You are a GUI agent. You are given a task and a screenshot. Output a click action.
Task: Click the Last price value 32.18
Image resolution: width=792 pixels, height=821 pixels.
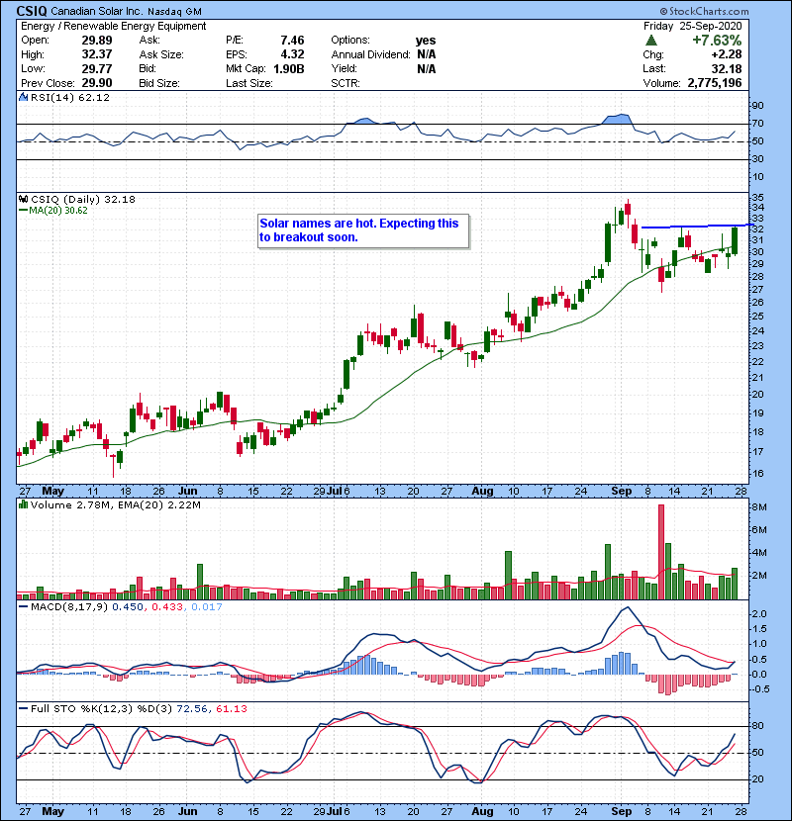pos(727,68)
